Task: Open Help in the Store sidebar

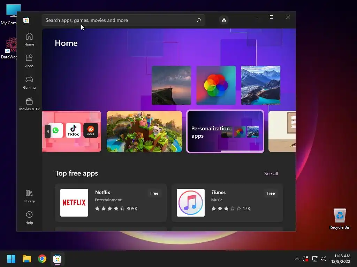Action: [29, 218]
